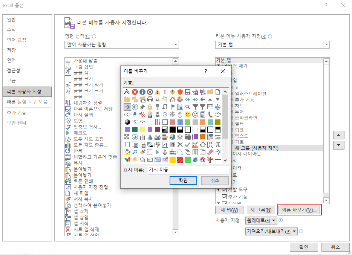Choose the clock symbol
The image size is (352, 255).
click(x=165, y=115)
